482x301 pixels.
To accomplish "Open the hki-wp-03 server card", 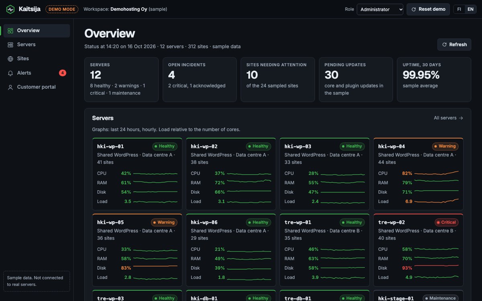I will pos(325,174).
